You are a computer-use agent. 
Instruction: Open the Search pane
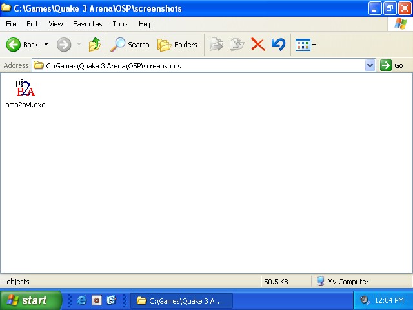click(x=130, y=45)
